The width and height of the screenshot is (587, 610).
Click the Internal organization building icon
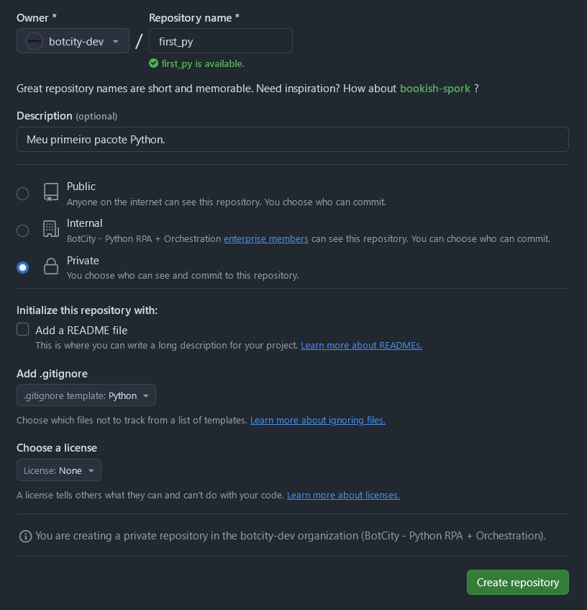(x=50, y=229)
